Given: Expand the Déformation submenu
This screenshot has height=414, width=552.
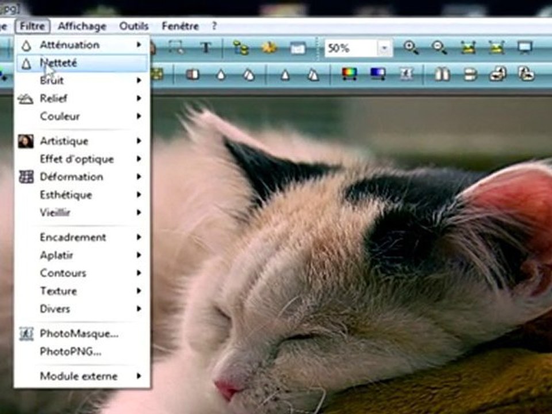Looking at the screenshot, I should click(x=82, y=177).
